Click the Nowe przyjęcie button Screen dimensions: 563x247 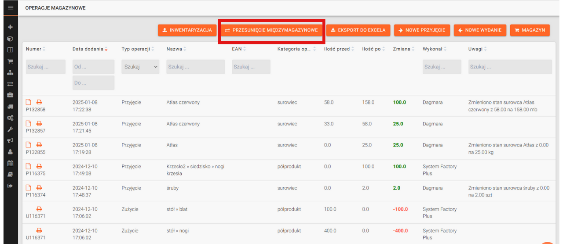click(422, 30)
